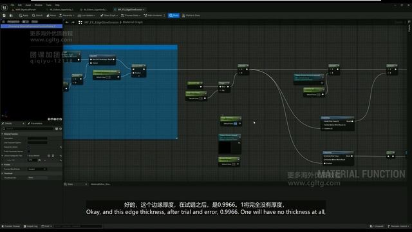Viewport: 412px width, 232px height.
Task: Switch to the Parameters panel tab
Action: (35, 123)
